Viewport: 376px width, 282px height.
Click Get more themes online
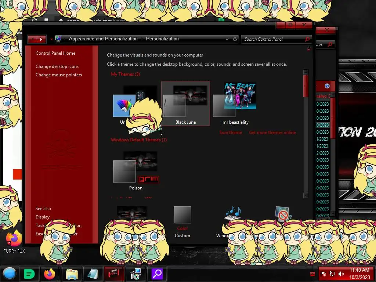(272, 132)
